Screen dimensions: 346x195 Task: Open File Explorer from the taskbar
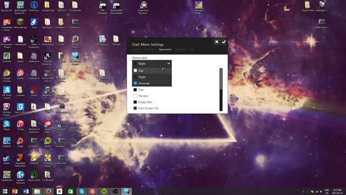tap(37, 191)
